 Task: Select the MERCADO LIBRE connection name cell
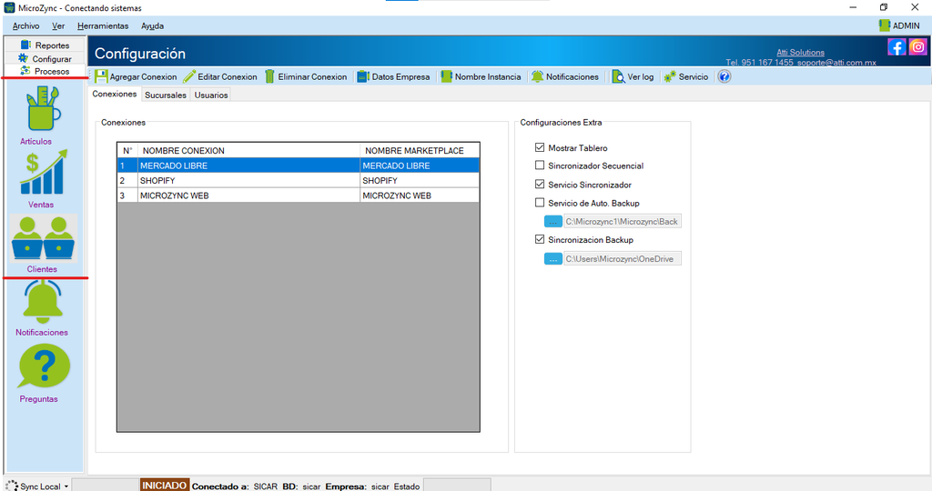click(x=248, y=165)
